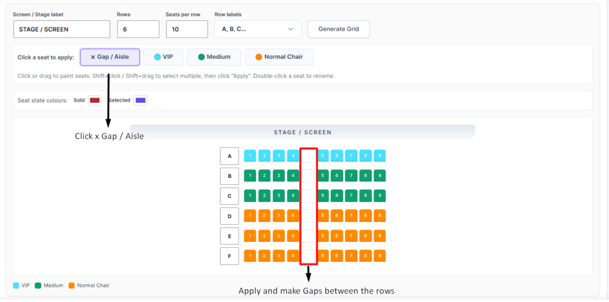This screenshot has height=302, width=609.
Task: Click green seat 6 in row B
Action: (337, 176)
